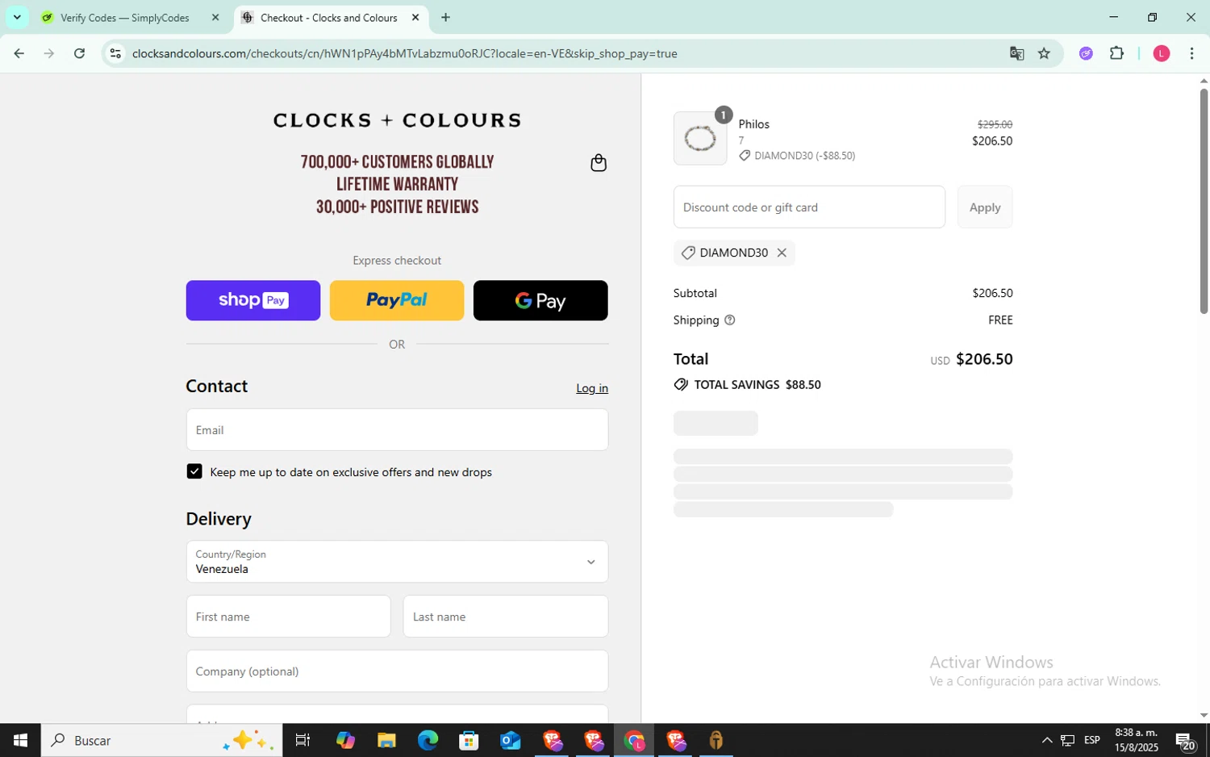Show hidden system tray icons
Image resolution: width=1210 pixels, height=757 pixels.
1047,740
